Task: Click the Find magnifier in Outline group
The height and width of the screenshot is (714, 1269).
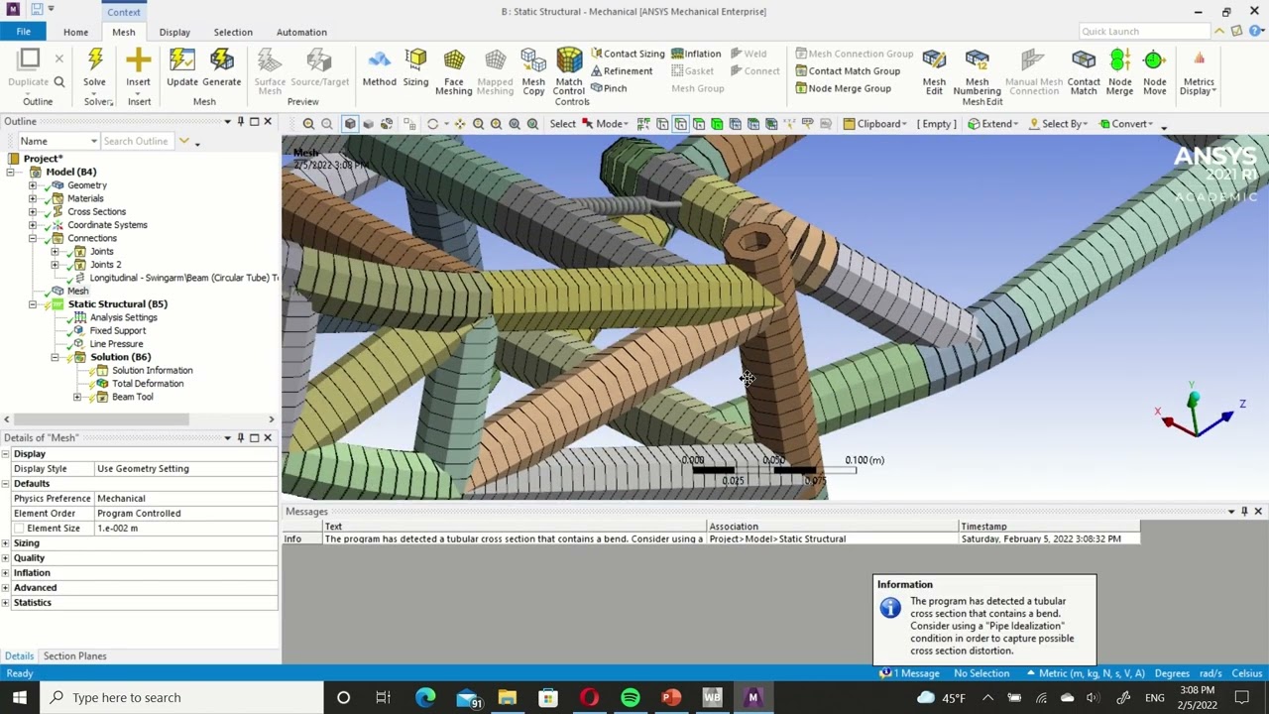Action: (59, 82)
